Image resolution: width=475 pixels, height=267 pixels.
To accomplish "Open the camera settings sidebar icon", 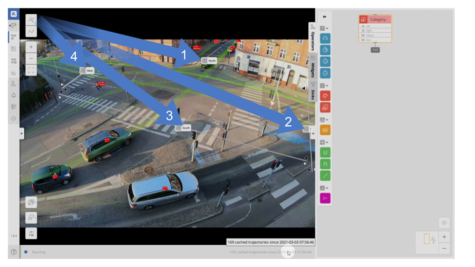I will pyautogui.click(x=13, y=25).
